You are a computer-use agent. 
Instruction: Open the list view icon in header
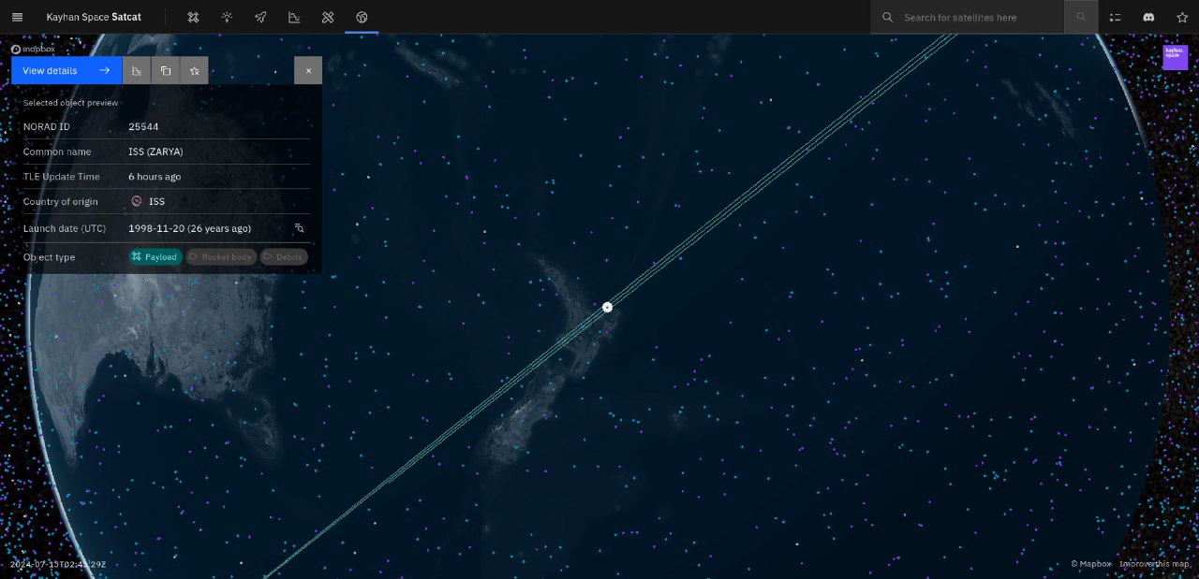pyautogui.click(x=1115, y=17)
